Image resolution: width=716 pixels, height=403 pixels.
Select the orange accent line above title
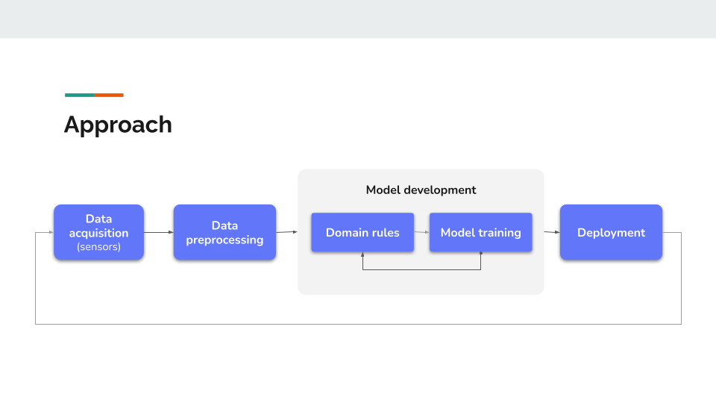pos(109,95)
